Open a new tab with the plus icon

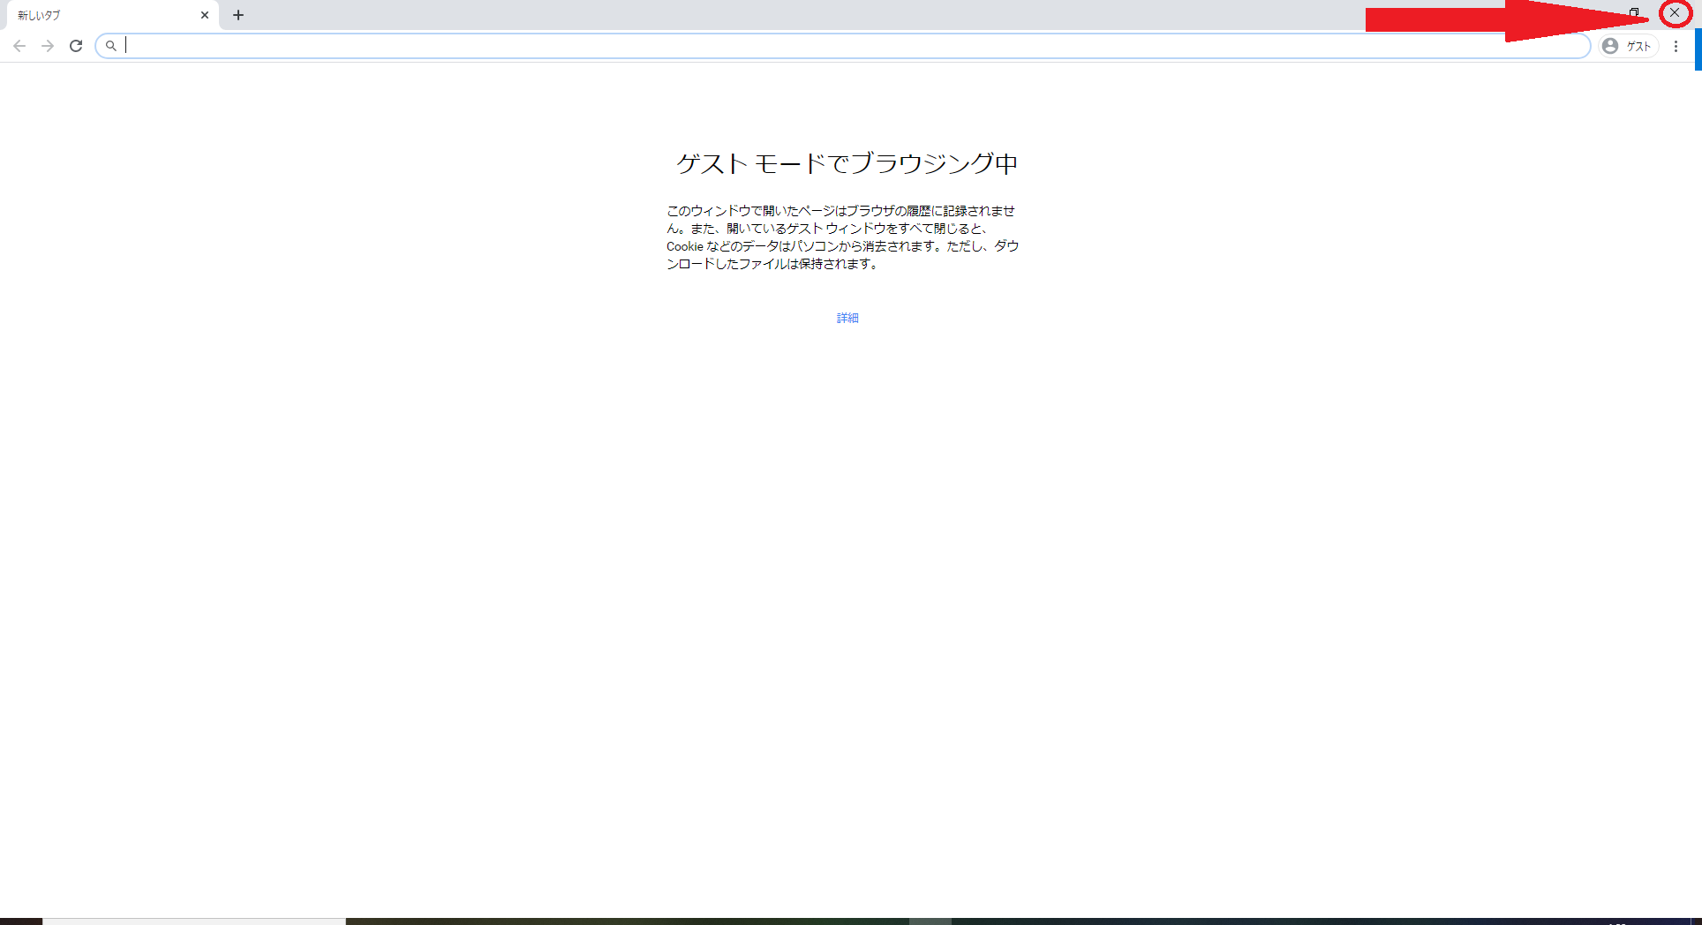[x=237, y=14]
